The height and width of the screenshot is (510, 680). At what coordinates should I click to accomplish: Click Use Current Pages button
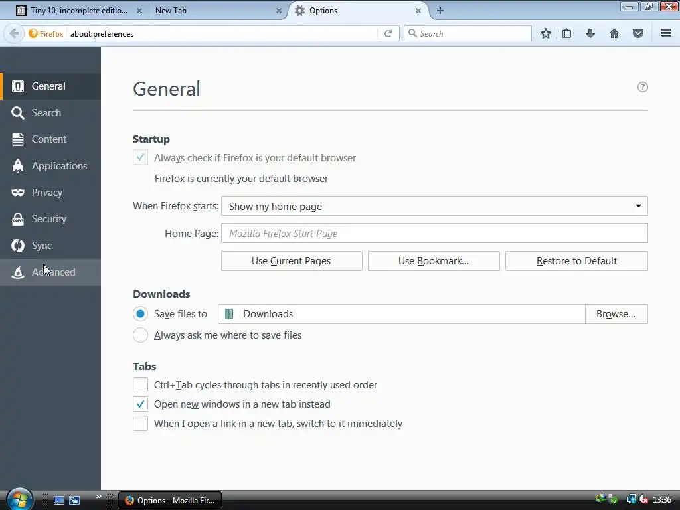coord(292,261)
